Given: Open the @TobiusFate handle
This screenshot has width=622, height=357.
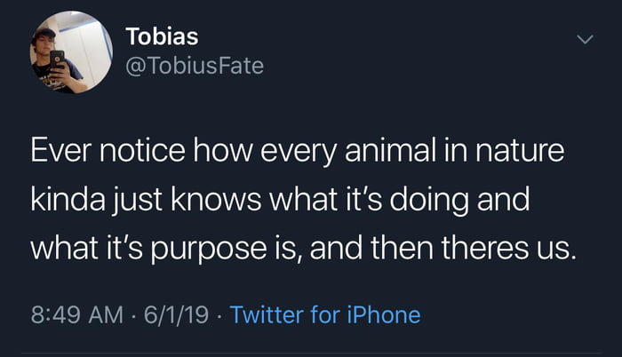Looking at the screenshot, I should pyautogui.click(x=195, y=65).
